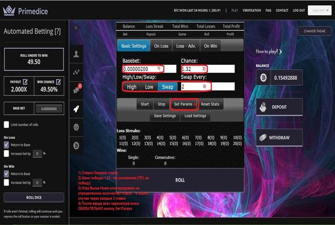Stop the betting bot
This screenshot has height=225, width=335.
(x=161, y=104)
